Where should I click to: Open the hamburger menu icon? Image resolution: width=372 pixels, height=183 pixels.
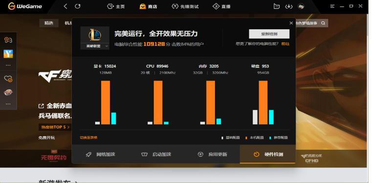332,6
